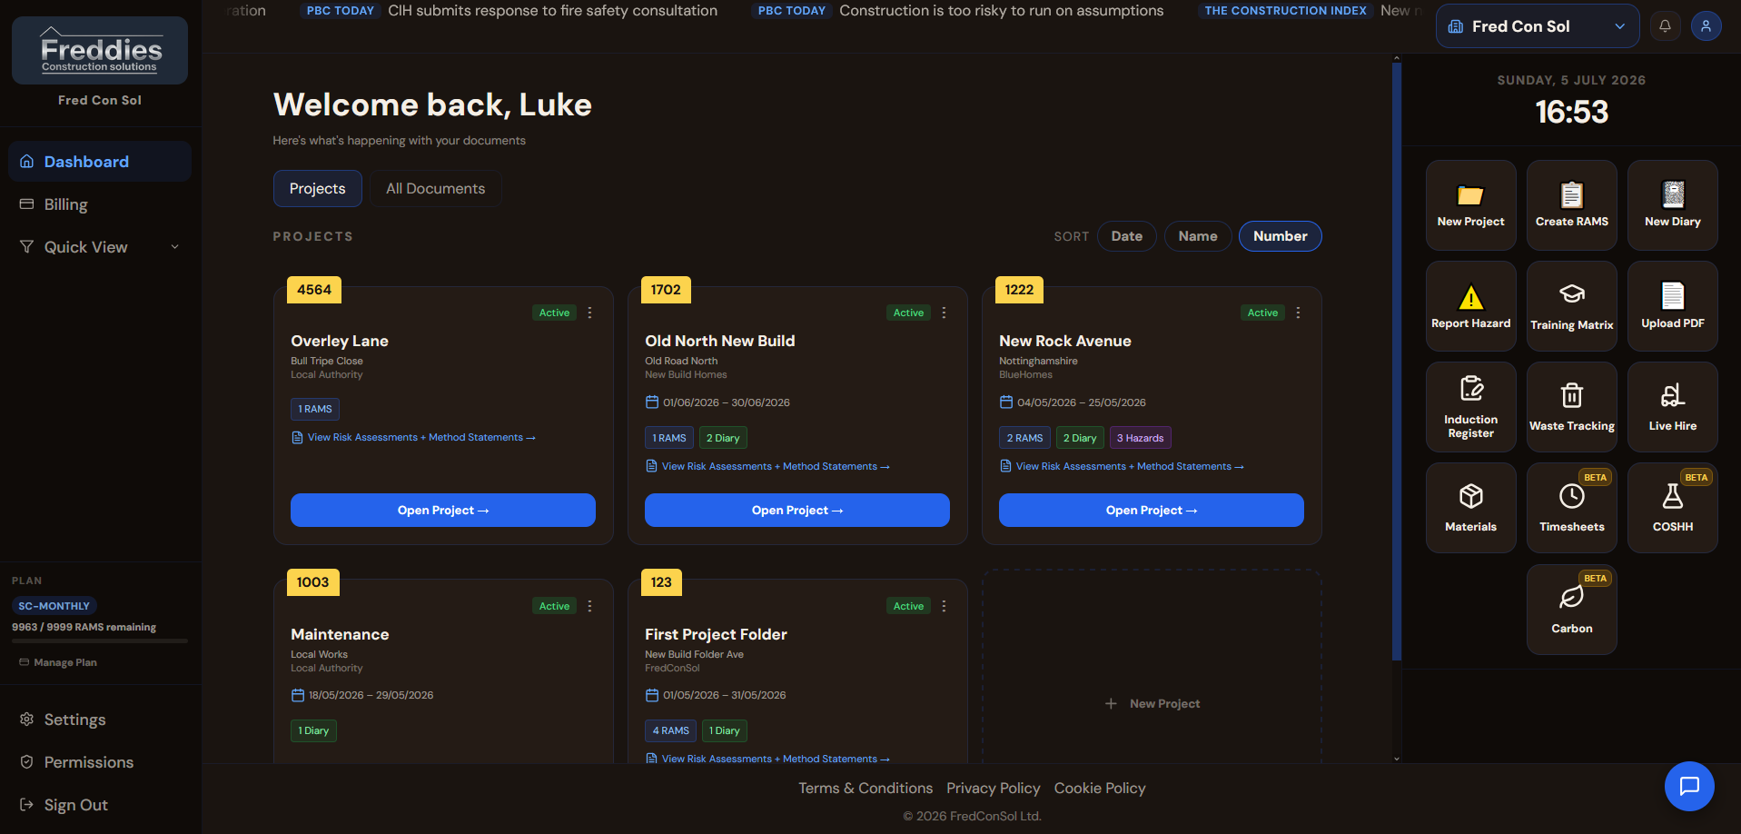The image size is (1741, 834).
Task: Open the New Diary notebook tile
Action: 1672,205
